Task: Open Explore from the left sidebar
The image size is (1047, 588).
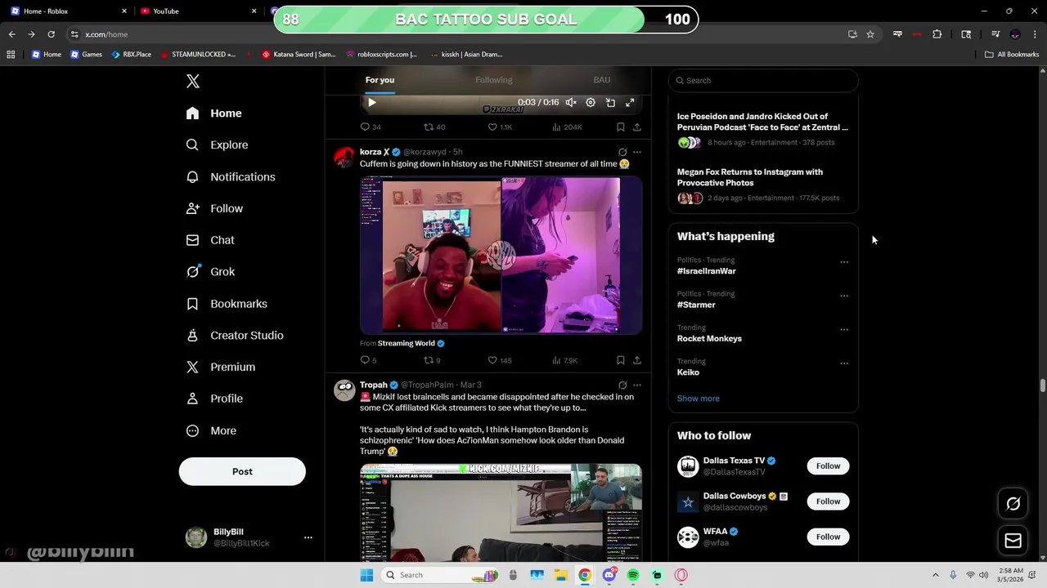Action: click(x=217, y=145)
